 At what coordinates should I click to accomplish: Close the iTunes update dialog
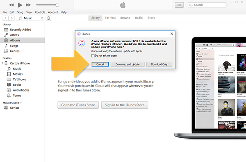pos(172,34)
